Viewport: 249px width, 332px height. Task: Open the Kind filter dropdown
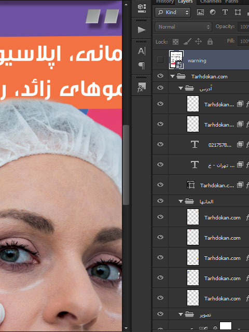pos(173,12)
